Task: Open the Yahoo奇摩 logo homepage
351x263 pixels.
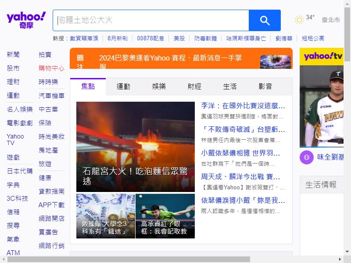Action: [x=26, y=20]
